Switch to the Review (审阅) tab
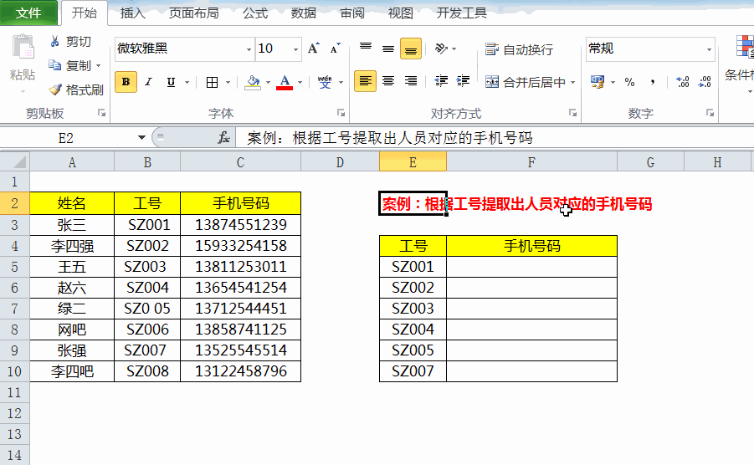 coord(352,13)
